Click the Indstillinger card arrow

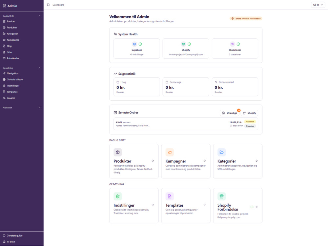pos(153,205)
